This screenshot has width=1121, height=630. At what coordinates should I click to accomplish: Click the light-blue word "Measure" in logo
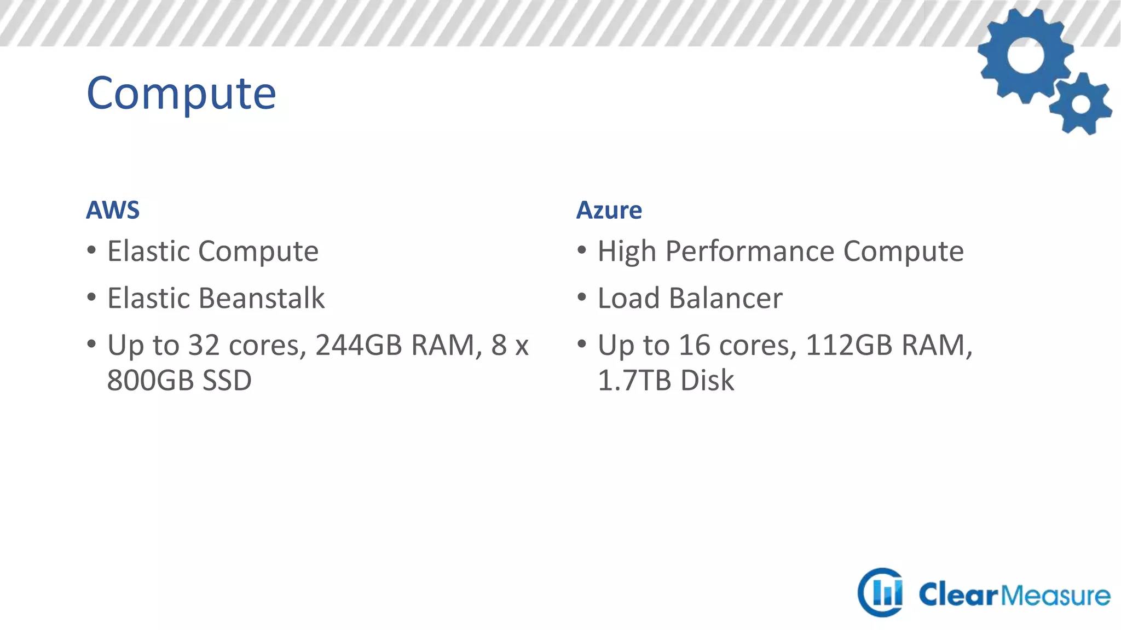[x=1056, y=595]
